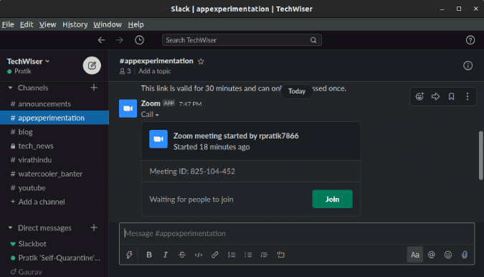The image size is (484, 277).
Task: Select #appexperimentation channel
Action: point(54,118)
